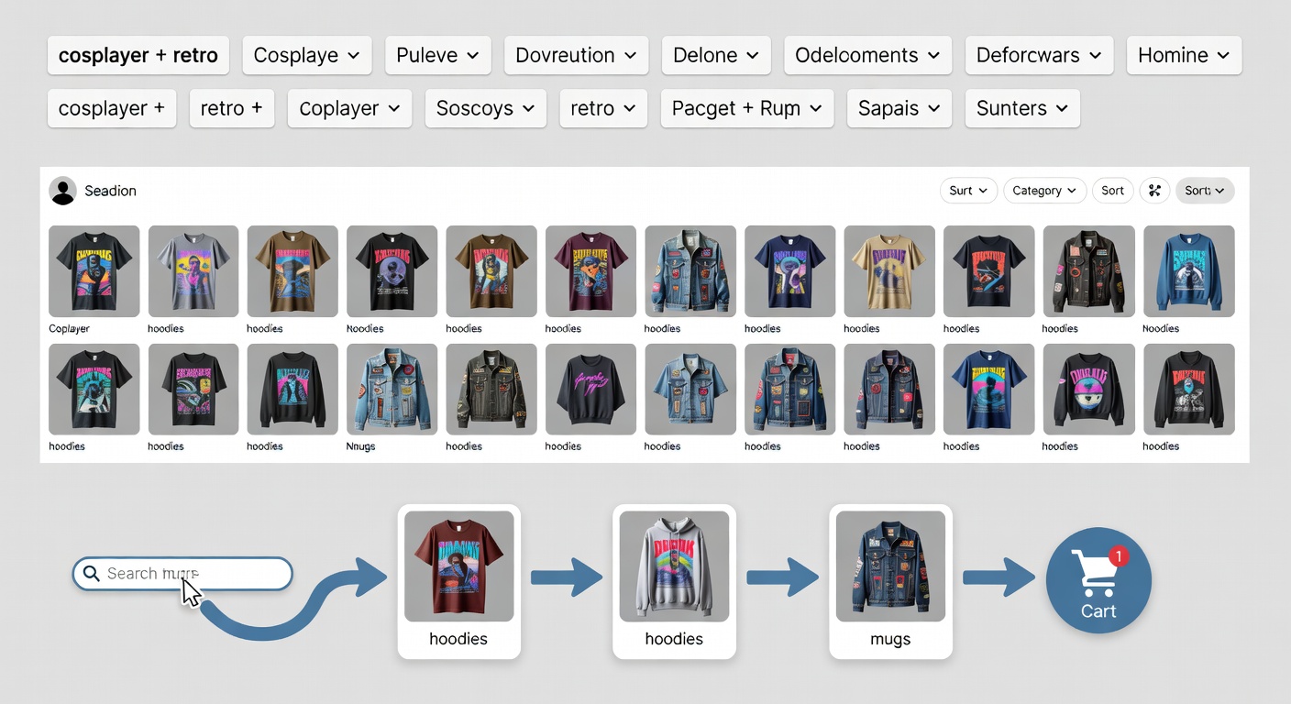The height and width of the screenshot is (704, 1291).
Task: Open the Cosplaye dropdown chip
Action: click(x=307, y=55)
